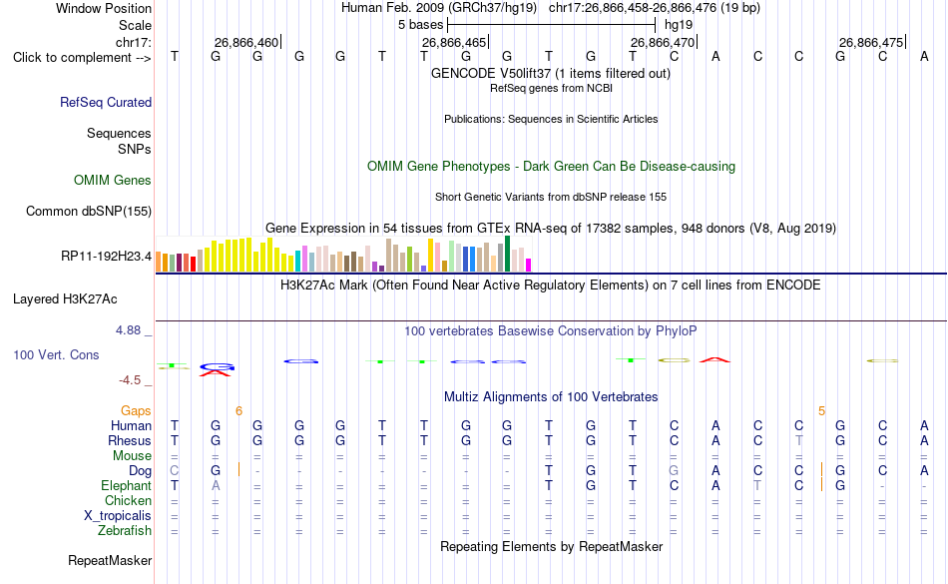The width and height of the screenshot is (948, 584).
Task: Click the GTEx Gene Expression track title
Action: (x=551, y=229)
